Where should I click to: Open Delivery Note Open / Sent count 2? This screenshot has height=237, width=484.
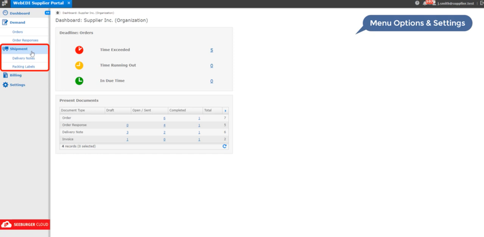165,132
